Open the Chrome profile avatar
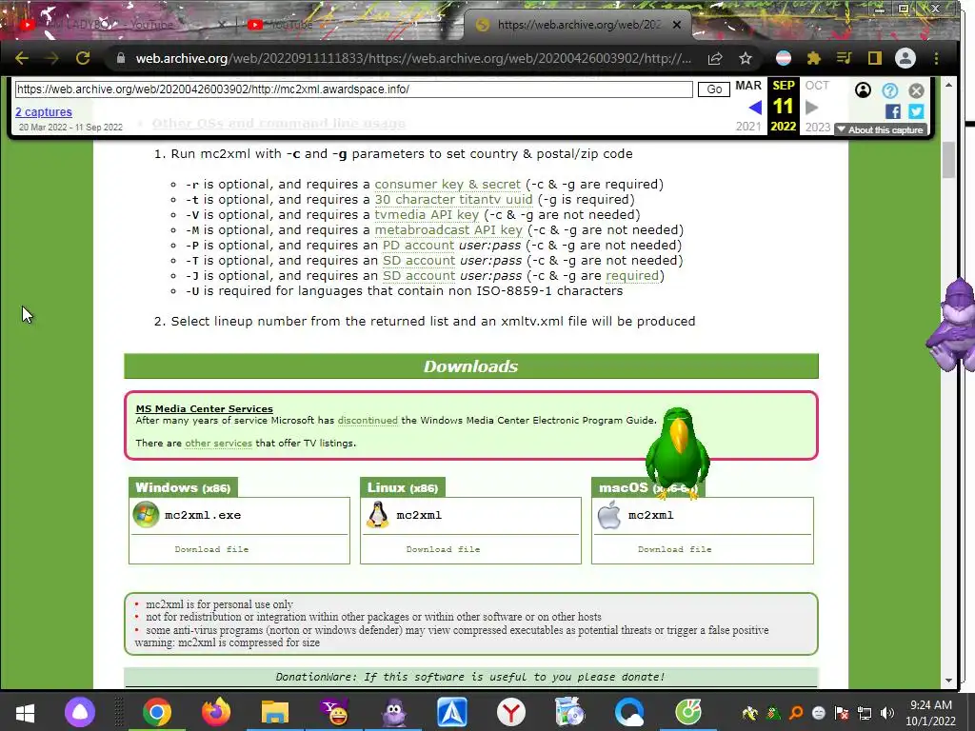This screenshot has height=731, width=975. [x=905, y=58]
